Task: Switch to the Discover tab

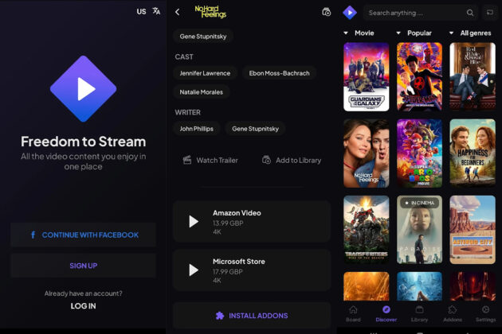Action: [x=386, y=313]
